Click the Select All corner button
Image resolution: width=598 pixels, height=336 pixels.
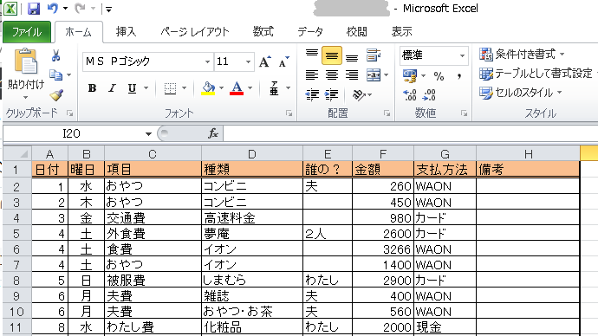[17, 154]
